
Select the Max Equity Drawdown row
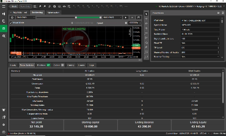click(116, 96)
